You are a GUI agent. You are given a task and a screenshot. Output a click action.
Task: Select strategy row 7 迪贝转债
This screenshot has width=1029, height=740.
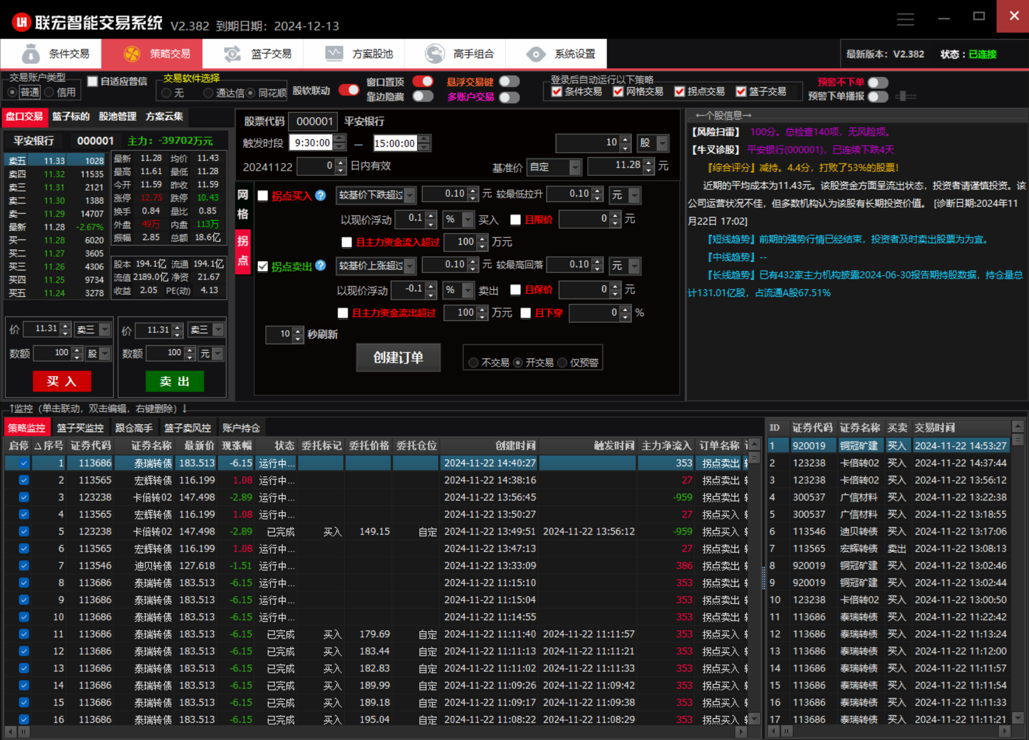point(376,565)
